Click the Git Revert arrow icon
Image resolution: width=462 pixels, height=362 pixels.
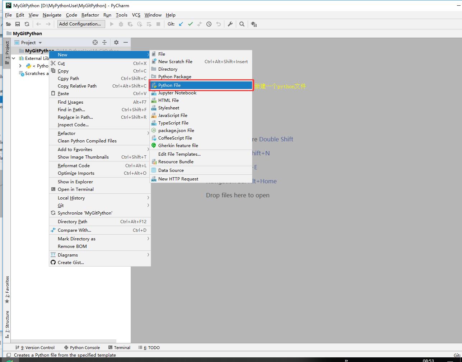tap(218, 24)
